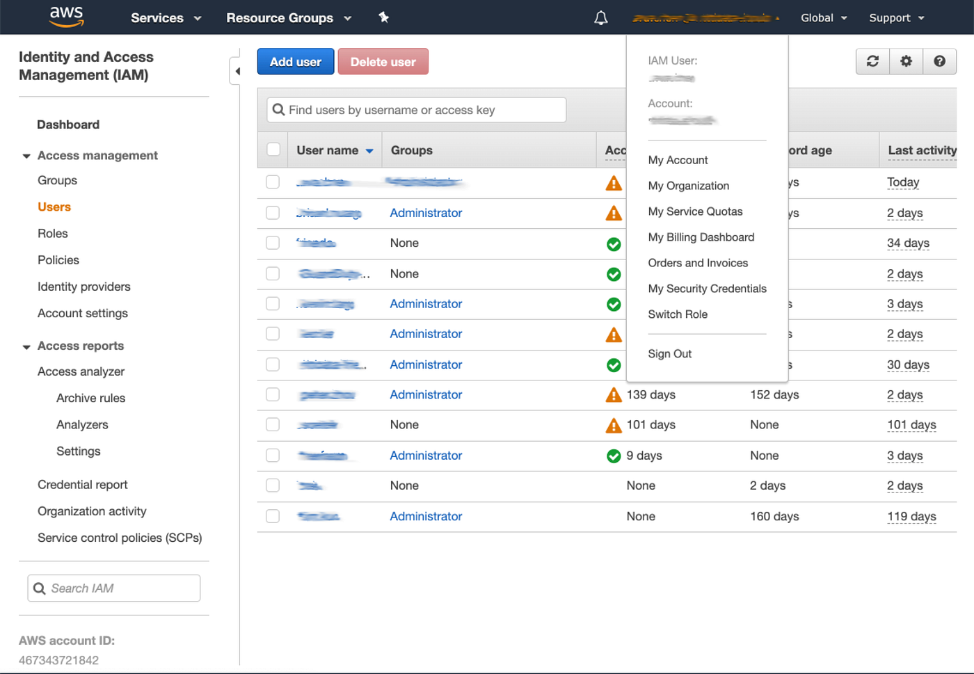Open the notifications bell
Screen dimensions: 974x674
pyautogui.click(x=600, y=17)
